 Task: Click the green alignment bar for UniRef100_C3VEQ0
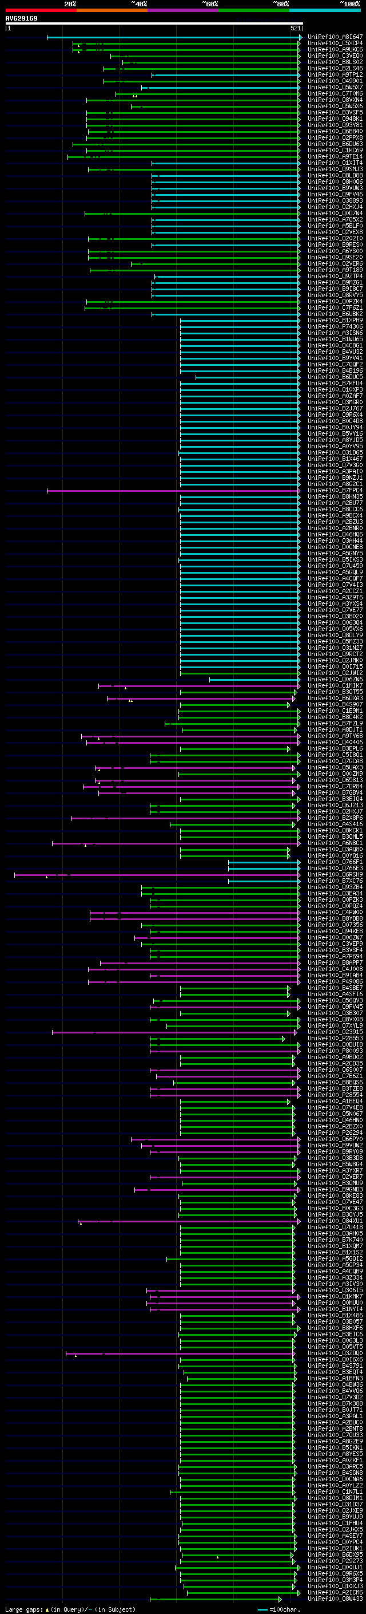point(206,56)
